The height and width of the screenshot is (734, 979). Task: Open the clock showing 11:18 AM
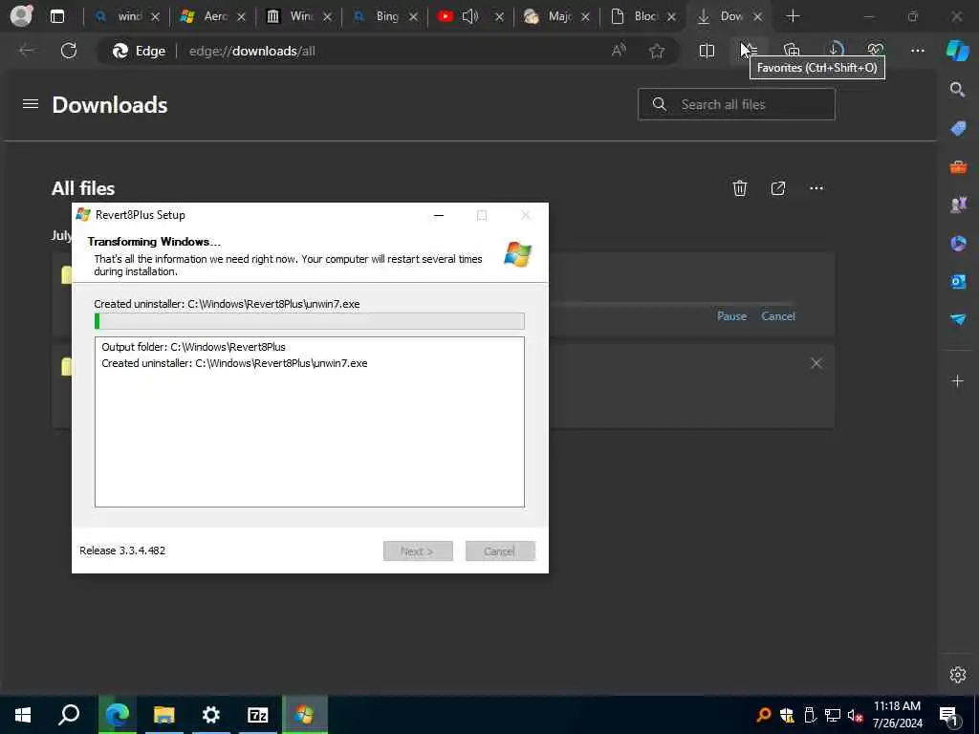pyautogui.click(x=897, y=715)
